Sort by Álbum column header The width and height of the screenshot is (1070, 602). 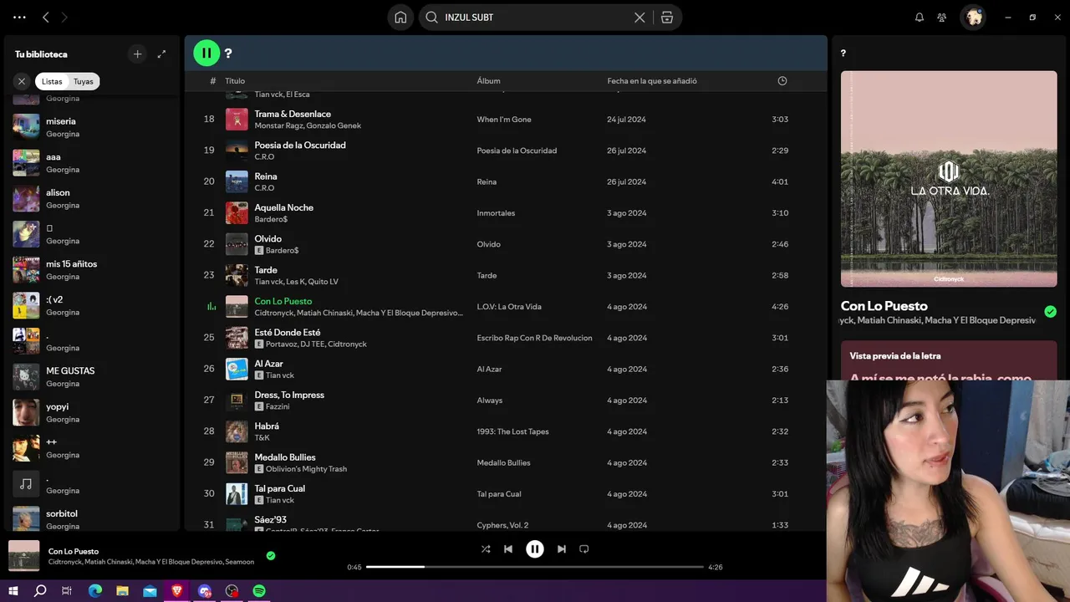[x=488, y=81]
